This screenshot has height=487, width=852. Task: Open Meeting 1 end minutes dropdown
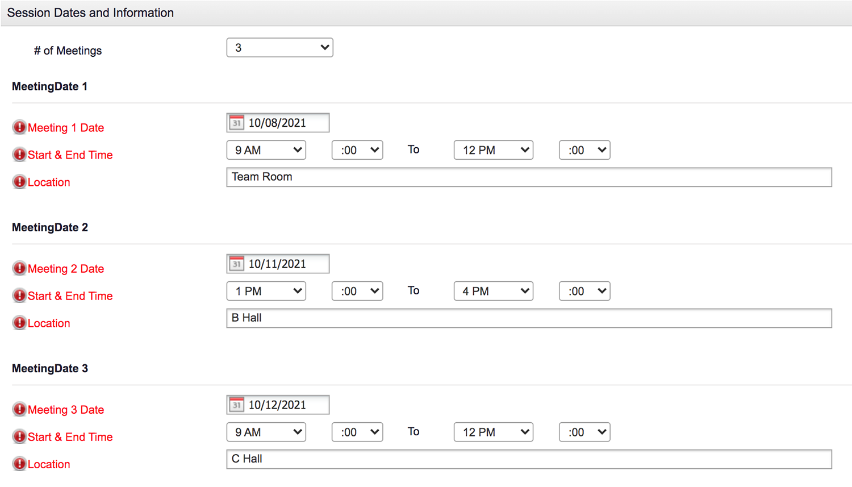click(x=584, y=150)
